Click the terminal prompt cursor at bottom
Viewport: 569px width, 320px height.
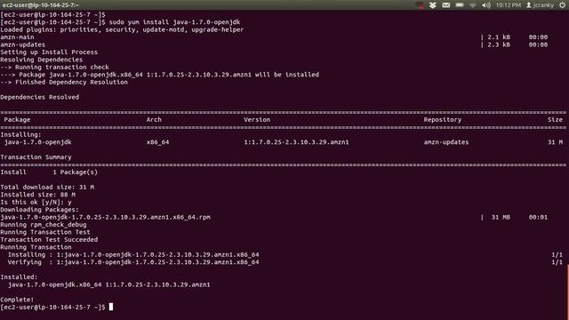[x=111, y=307]
